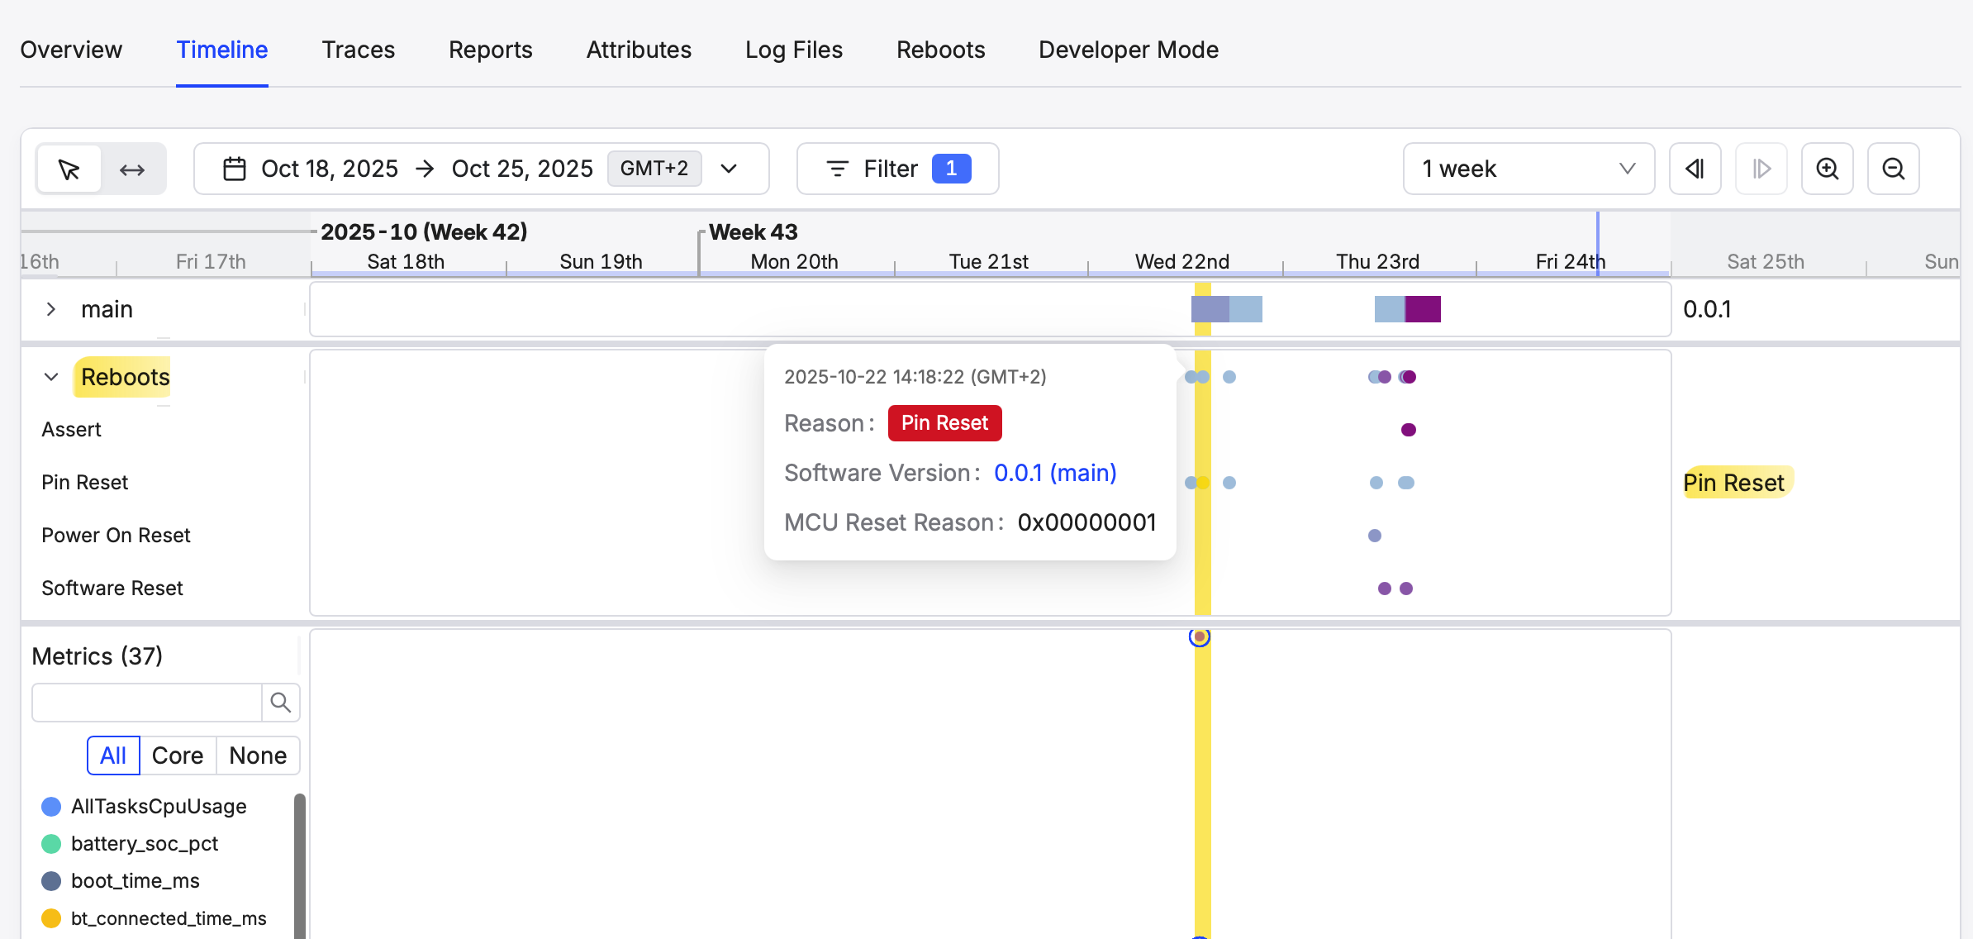Step the timeline backward

[1695, 169]
